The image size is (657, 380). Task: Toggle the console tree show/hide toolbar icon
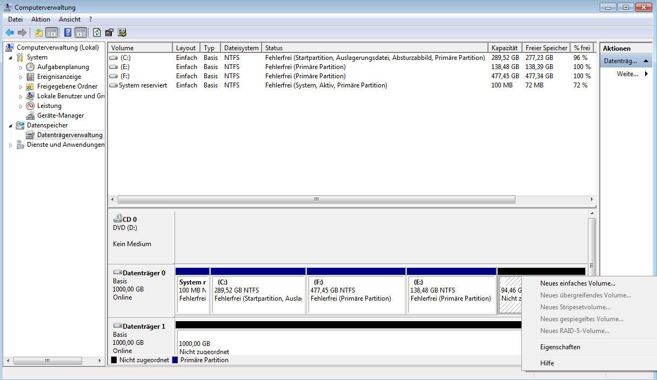coord(52,32)
